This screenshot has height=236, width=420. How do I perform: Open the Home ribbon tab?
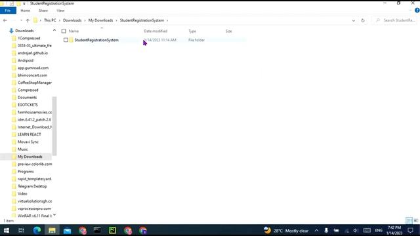point(25,10)
